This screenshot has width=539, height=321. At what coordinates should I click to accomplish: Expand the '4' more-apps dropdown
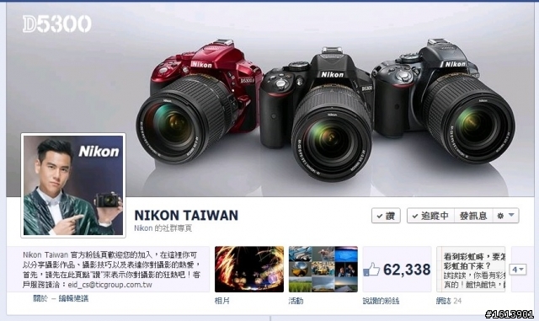tap(518, 270)
